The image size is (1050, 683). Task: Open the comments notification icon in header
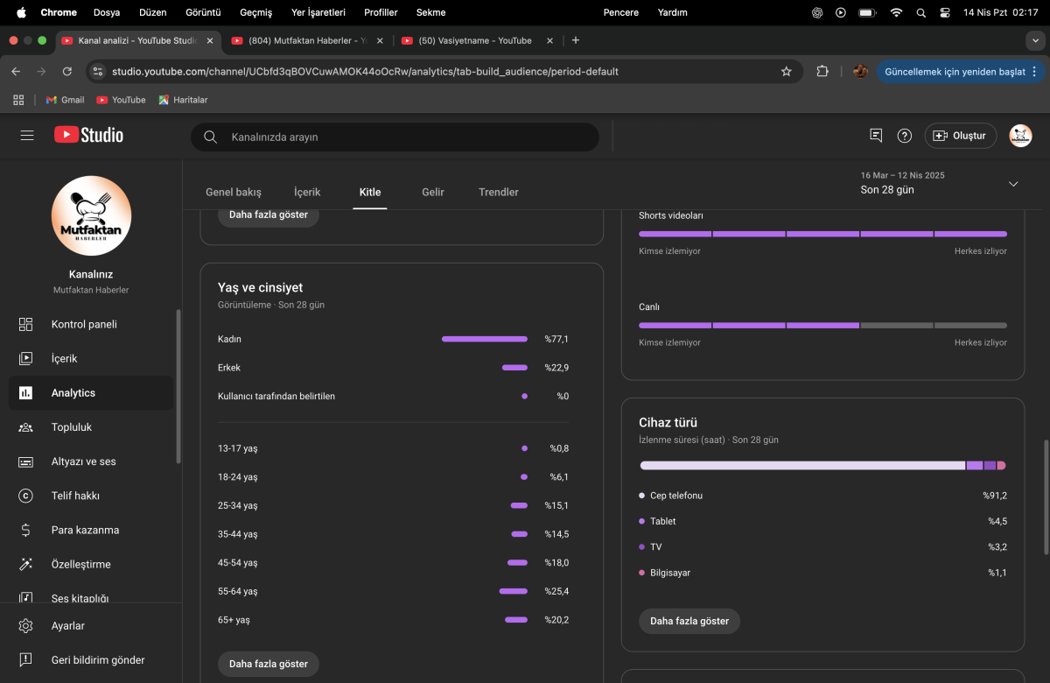point(876,136)
